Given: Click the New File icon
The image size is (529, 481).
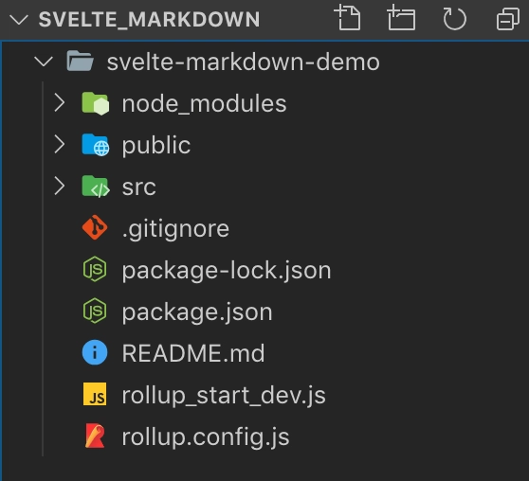Looking at the screenshot, I should (x=347, y=18).
